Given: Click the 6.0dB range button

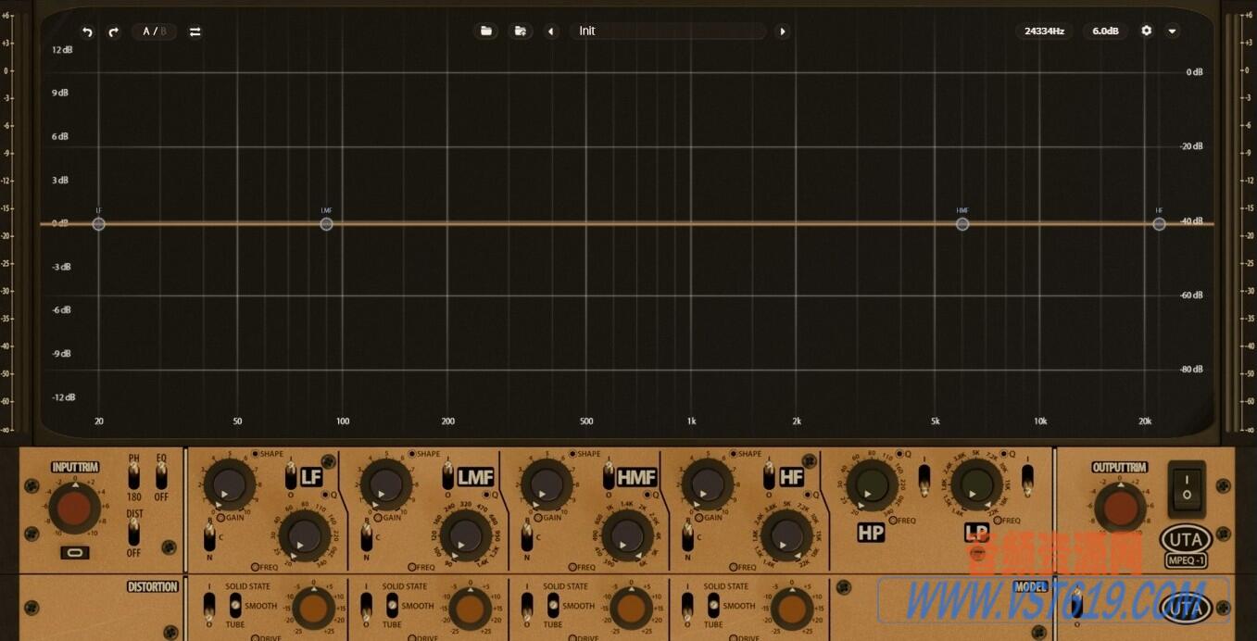Looking at the screenshot, I should (x=1105, y=31).
